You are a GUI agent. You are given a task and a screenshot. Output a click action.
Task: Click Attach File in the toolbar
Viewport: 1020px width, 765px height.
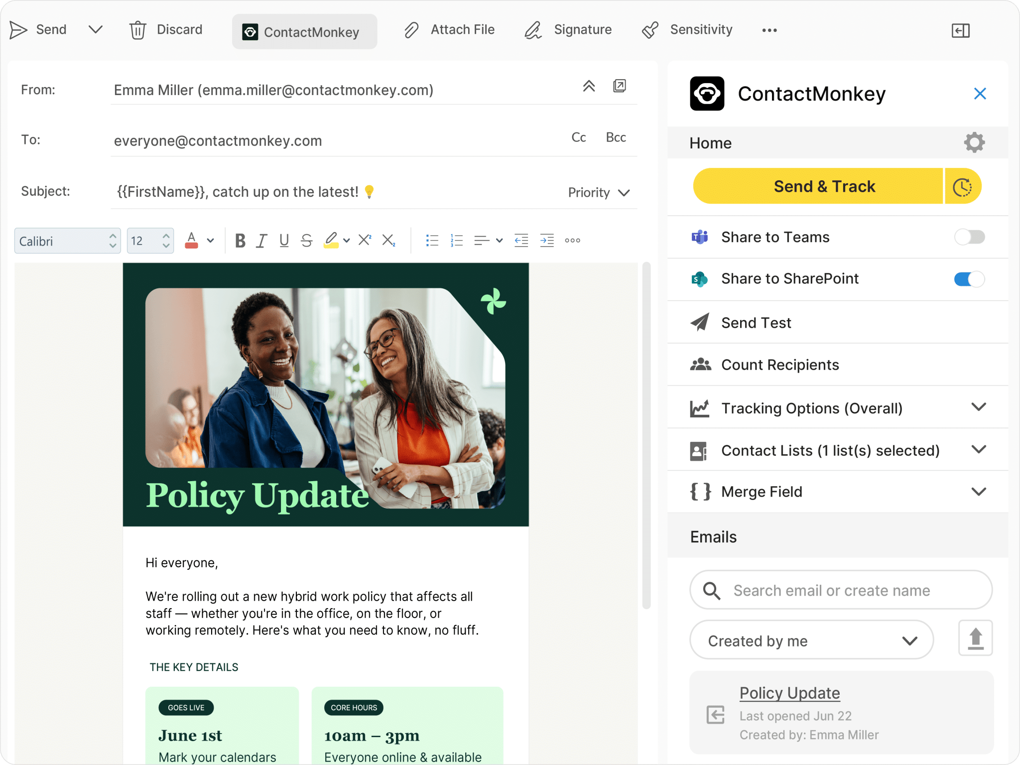click(449, 30)
